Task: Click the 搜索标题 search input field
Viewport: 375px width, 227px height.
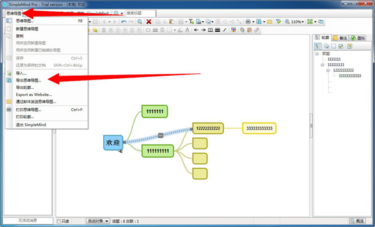Action: click(x=141, y=13)
